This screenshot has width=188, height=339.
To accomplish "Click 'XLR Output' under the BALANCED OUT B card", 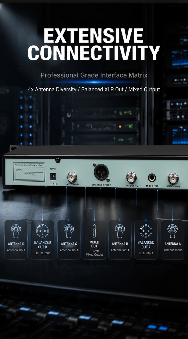I will 43,253.
